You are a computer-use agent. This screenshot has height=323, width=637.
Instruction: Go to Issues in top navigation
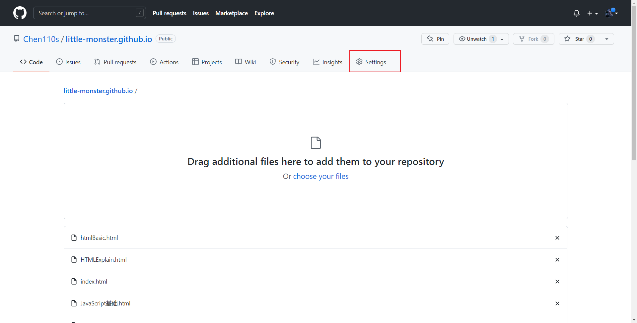(x=201, y=13)
